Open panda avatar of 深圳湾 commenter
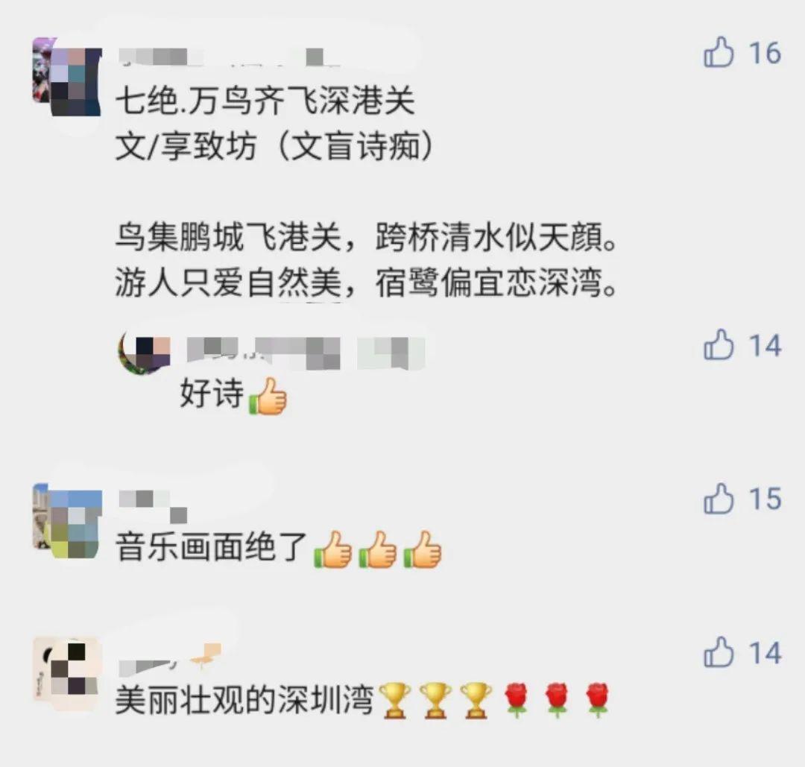The width and height of the screenshot is (805, 767). 67,674
